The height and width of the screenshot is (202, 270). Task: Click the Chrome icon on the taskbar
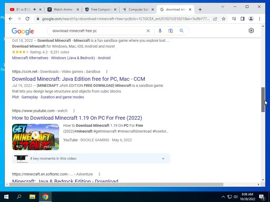45,197
